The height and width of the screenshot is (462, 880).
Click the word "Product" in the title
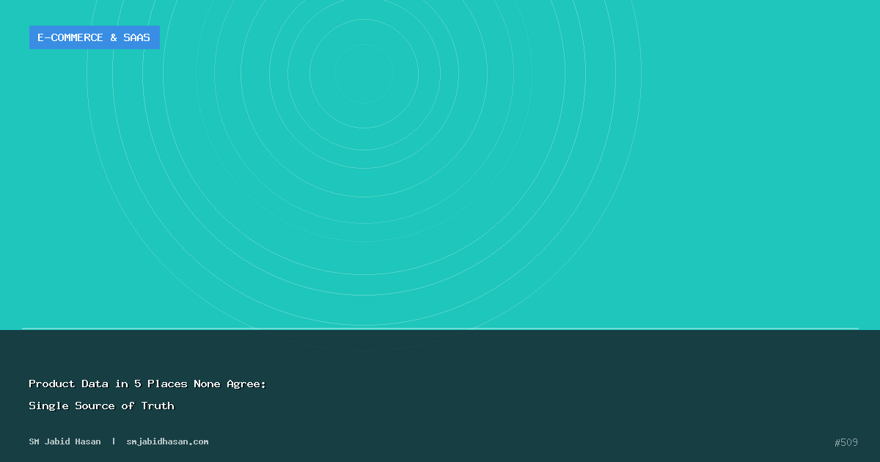52,384
